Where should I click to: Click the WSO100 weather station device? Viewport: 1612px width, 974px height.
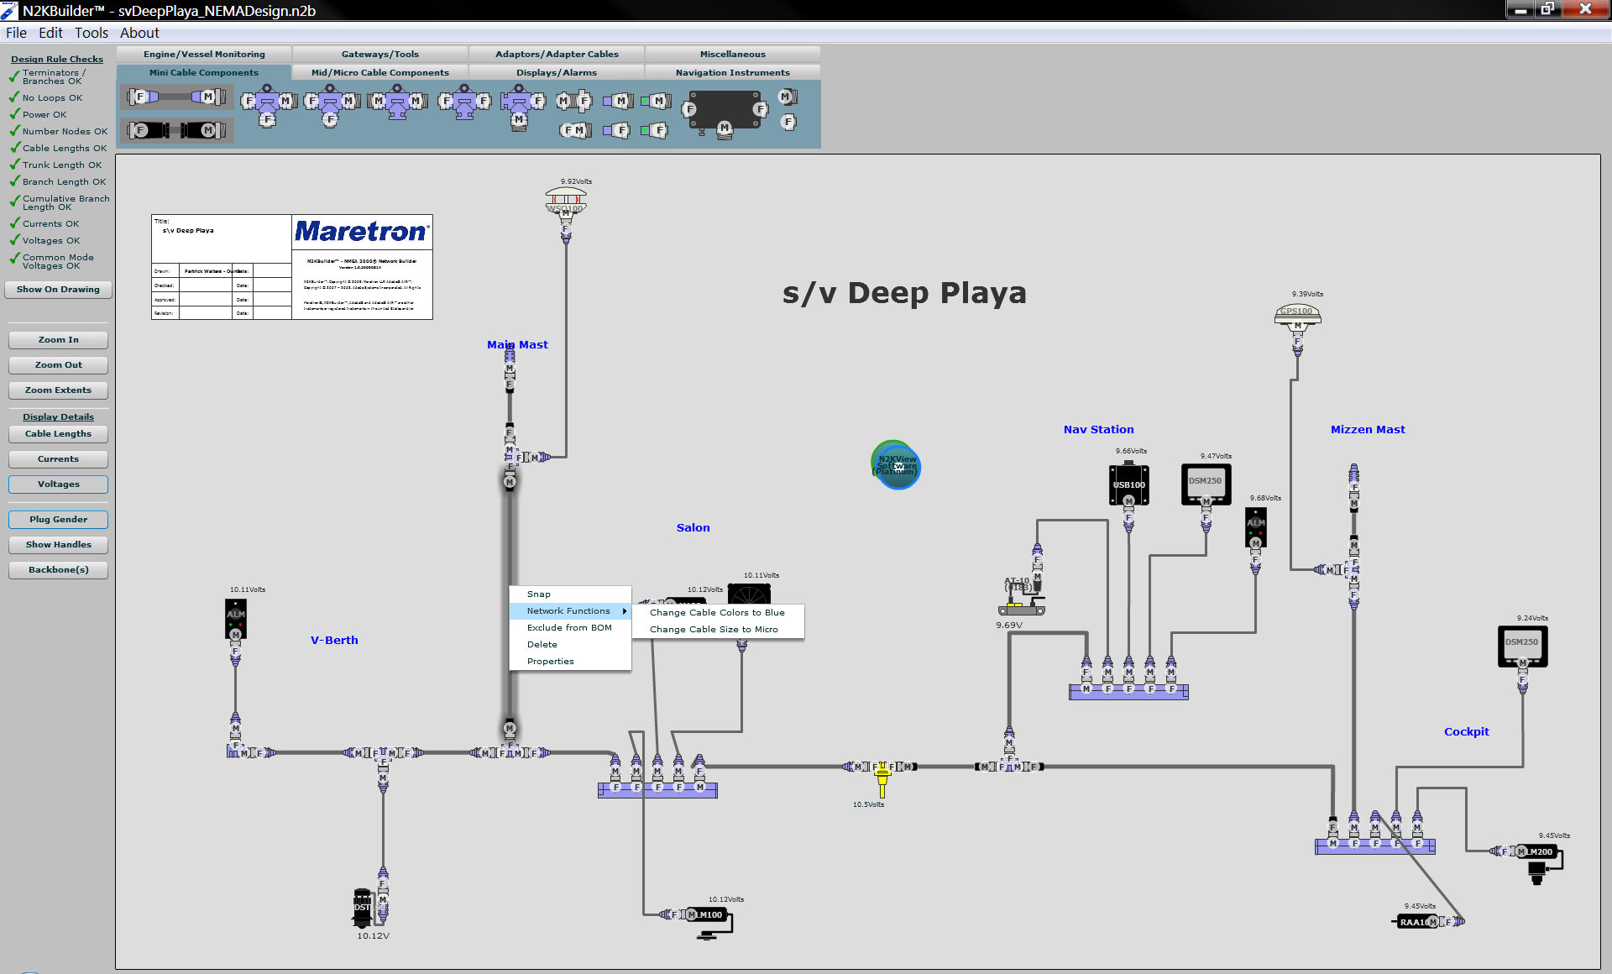[566, 202]
